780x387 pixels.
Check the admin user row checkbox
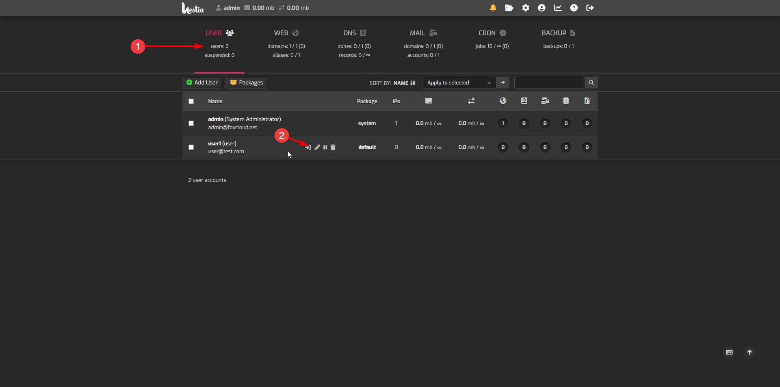coord(191,123)
